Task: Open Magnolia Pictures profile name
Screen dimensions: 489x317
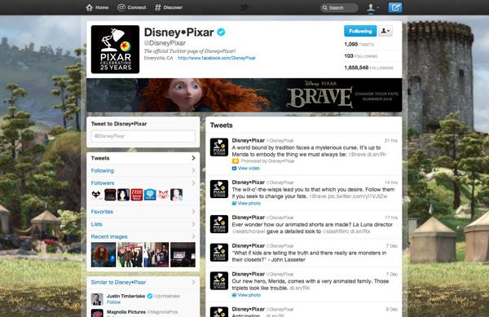Action: [x=126, y=311]
